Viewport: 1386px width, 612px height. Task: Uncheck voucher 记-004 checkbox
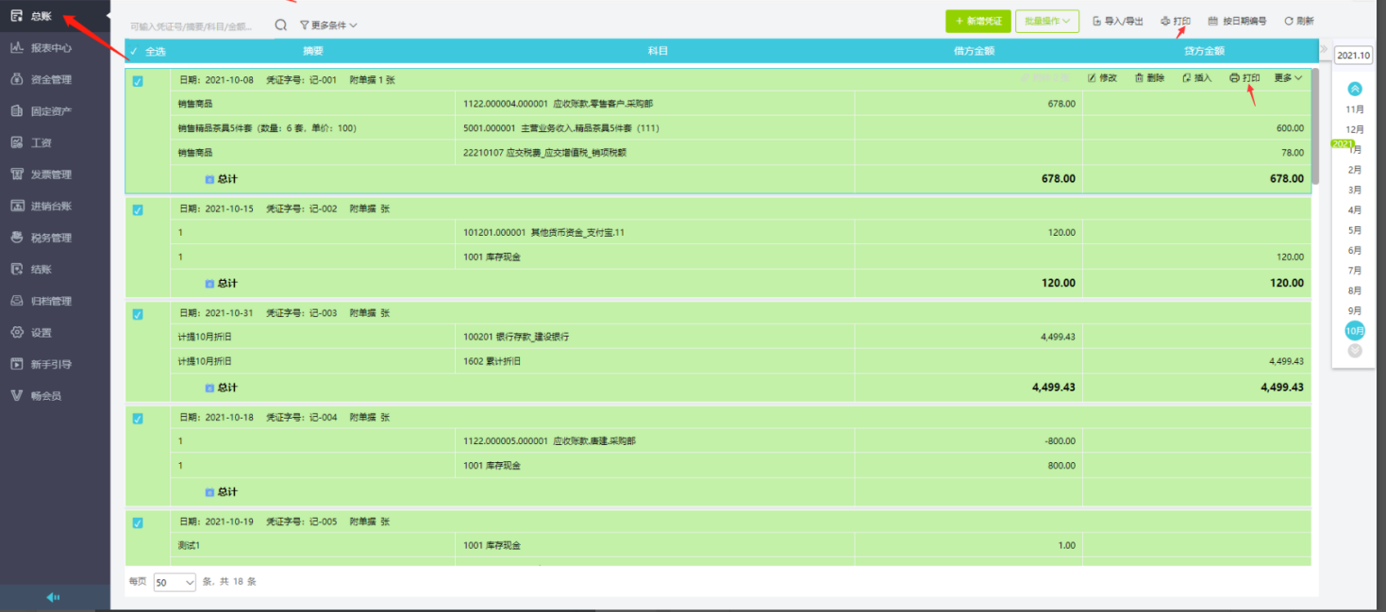(138, 419)
